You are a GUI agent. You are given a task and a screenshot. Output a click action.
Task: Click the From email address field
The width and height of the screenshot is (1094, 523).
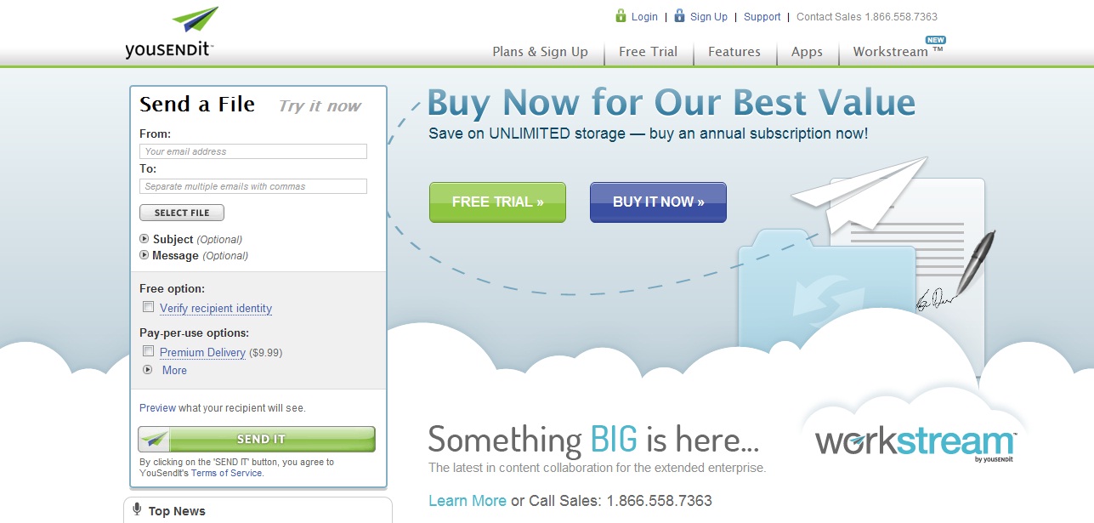point(253,151)
